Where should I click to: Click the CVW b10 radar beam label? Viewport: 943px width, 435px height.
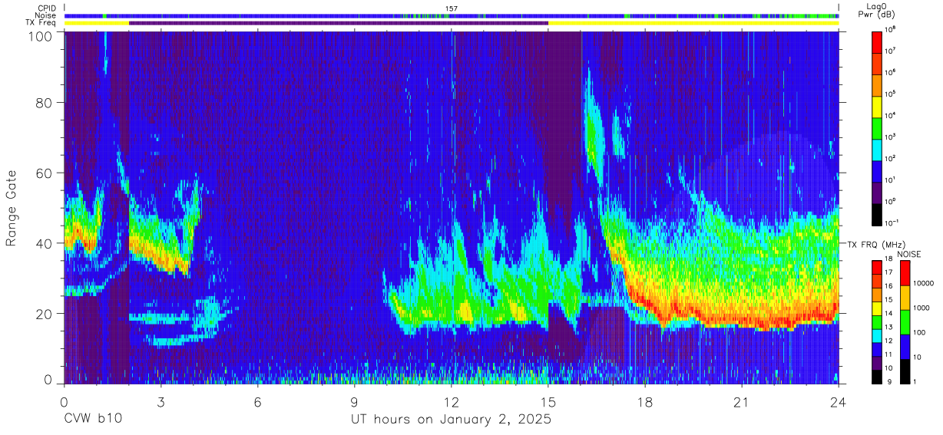[92, 420]
